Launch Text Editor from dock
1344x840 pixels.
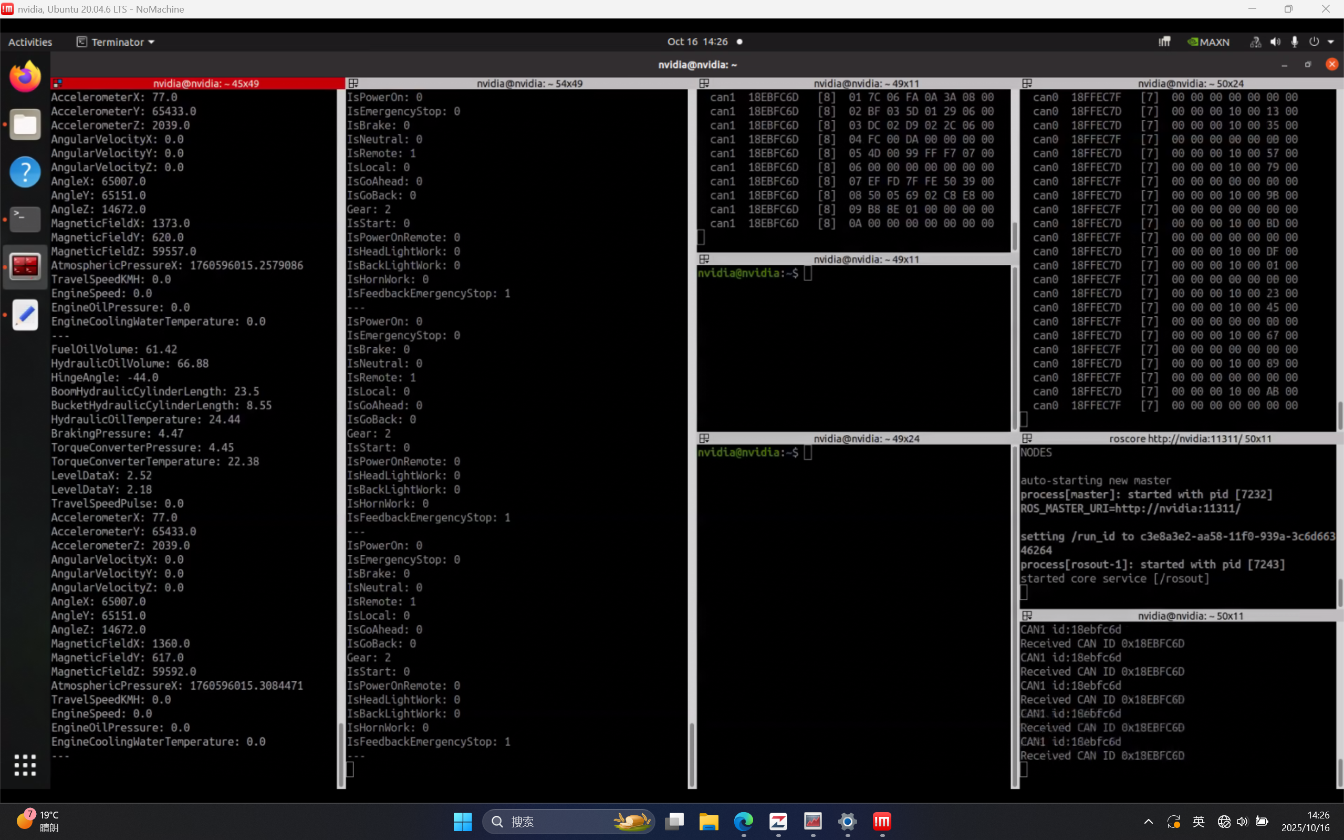[x=25, y=315]
